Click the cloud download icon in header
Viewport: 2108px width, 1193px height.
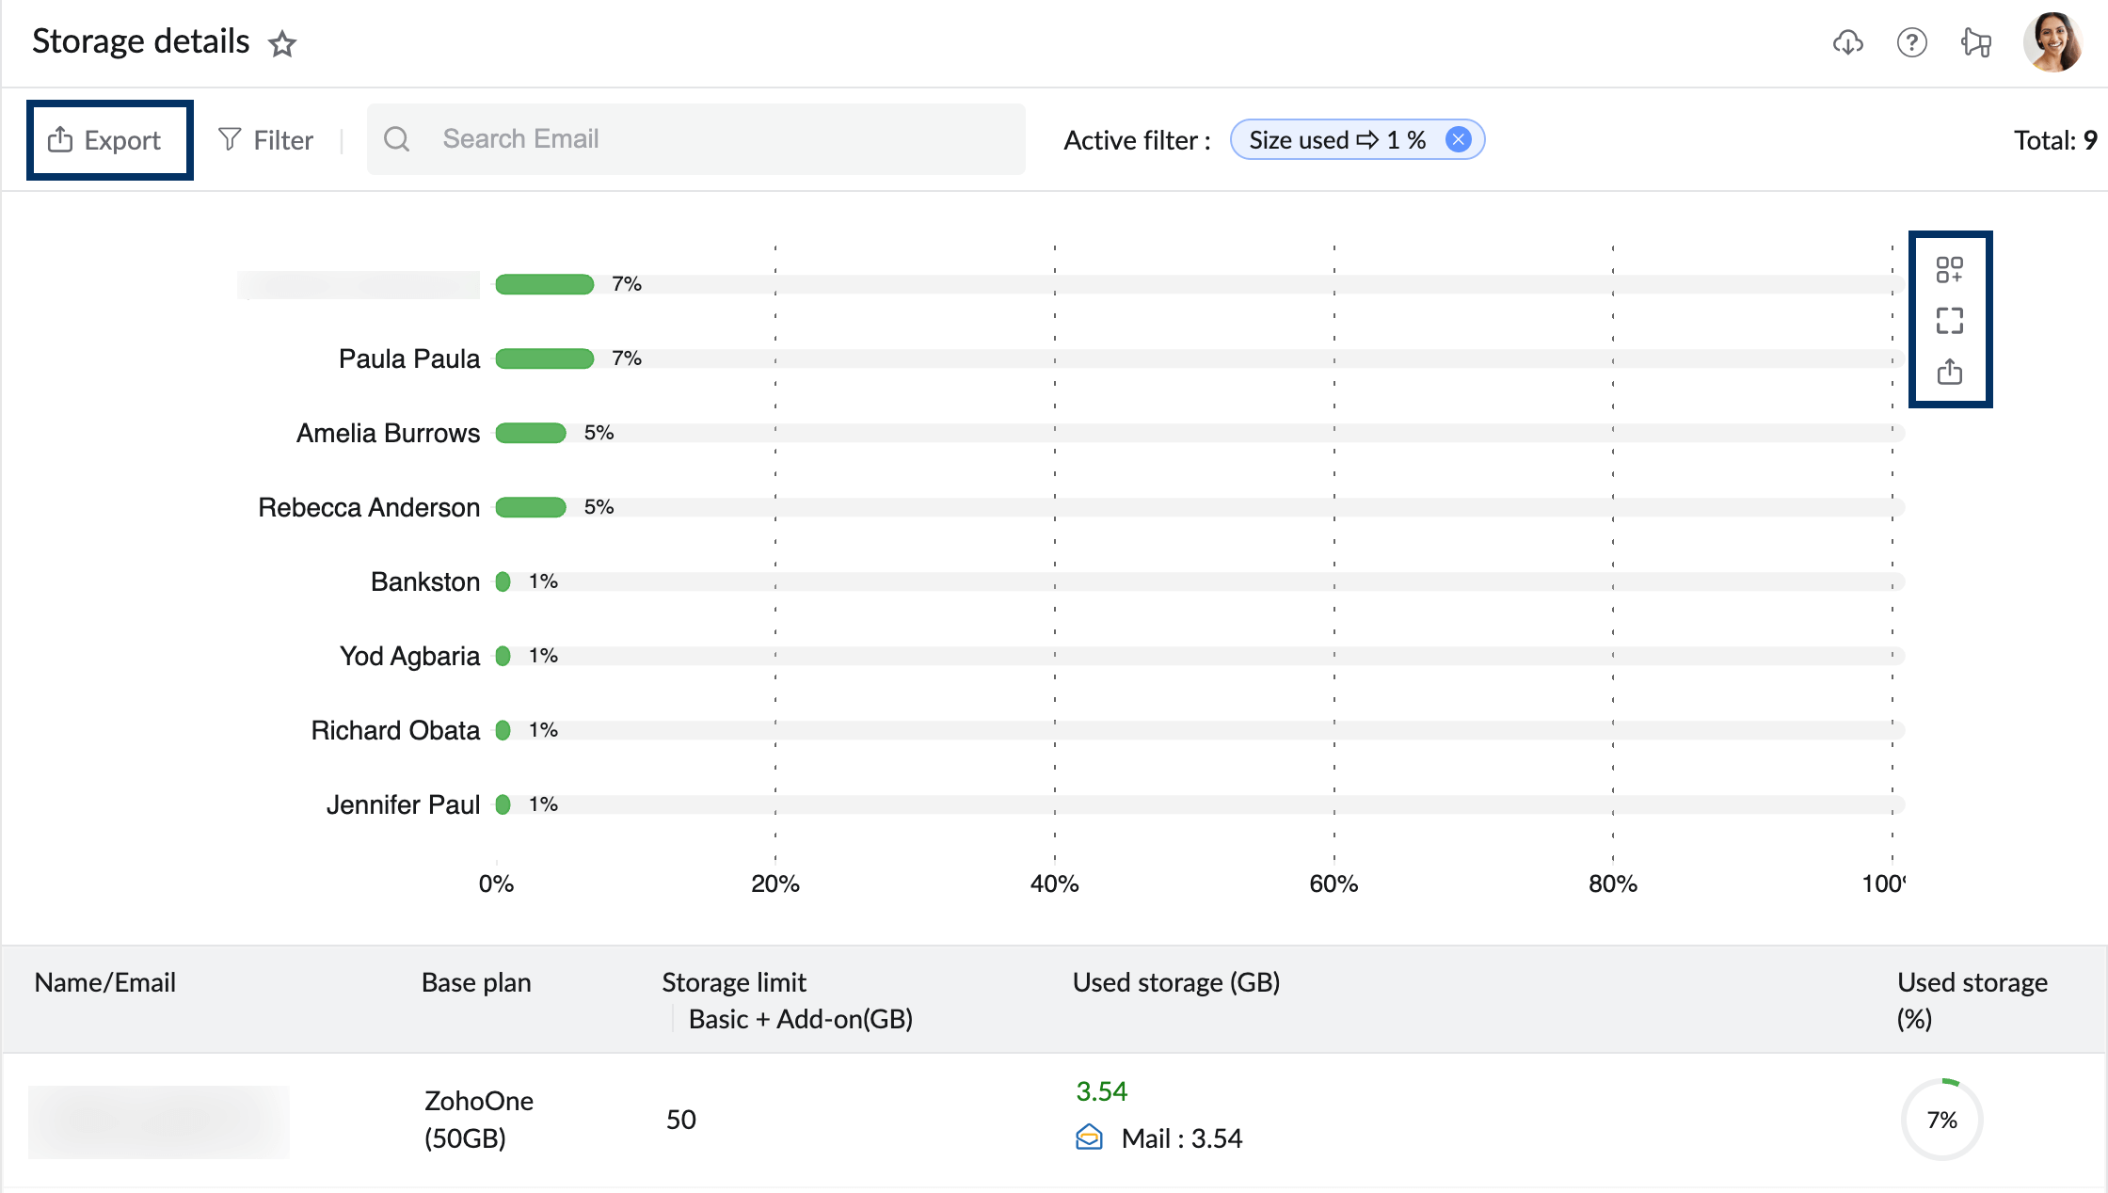1848,42
